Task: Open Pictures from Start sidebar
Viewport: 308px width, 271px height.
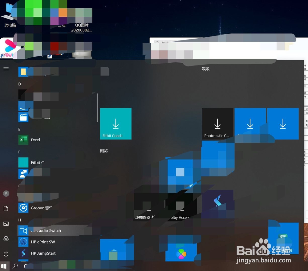Action: 6,223
